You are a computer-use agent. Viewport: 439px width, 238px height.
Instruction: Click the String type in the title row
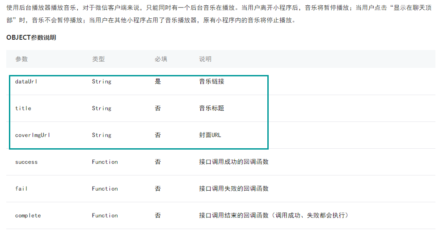pyautogui.click(x=101, y=109)
